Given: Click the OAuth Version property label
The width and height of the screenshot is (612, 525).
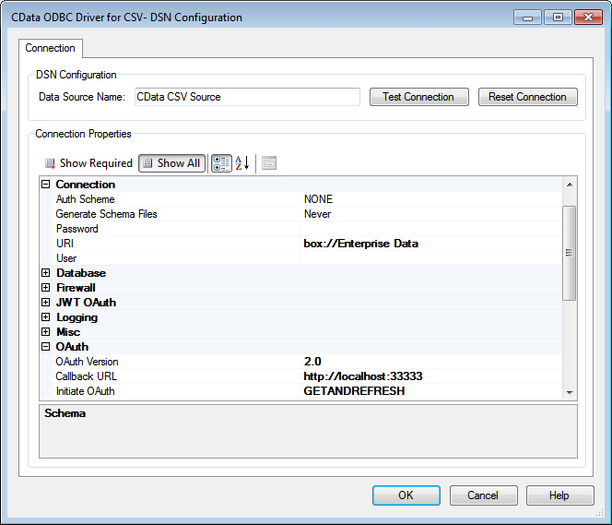Looking at the screenshot, I should (87, 362).
